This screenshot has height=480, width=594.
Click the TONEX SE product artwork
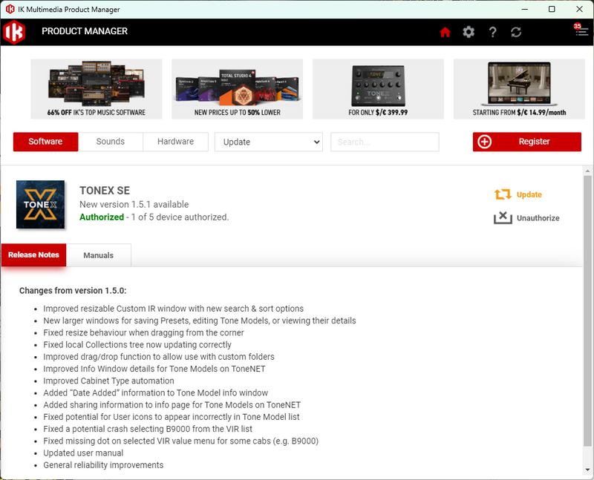click(x=41, y=205)
